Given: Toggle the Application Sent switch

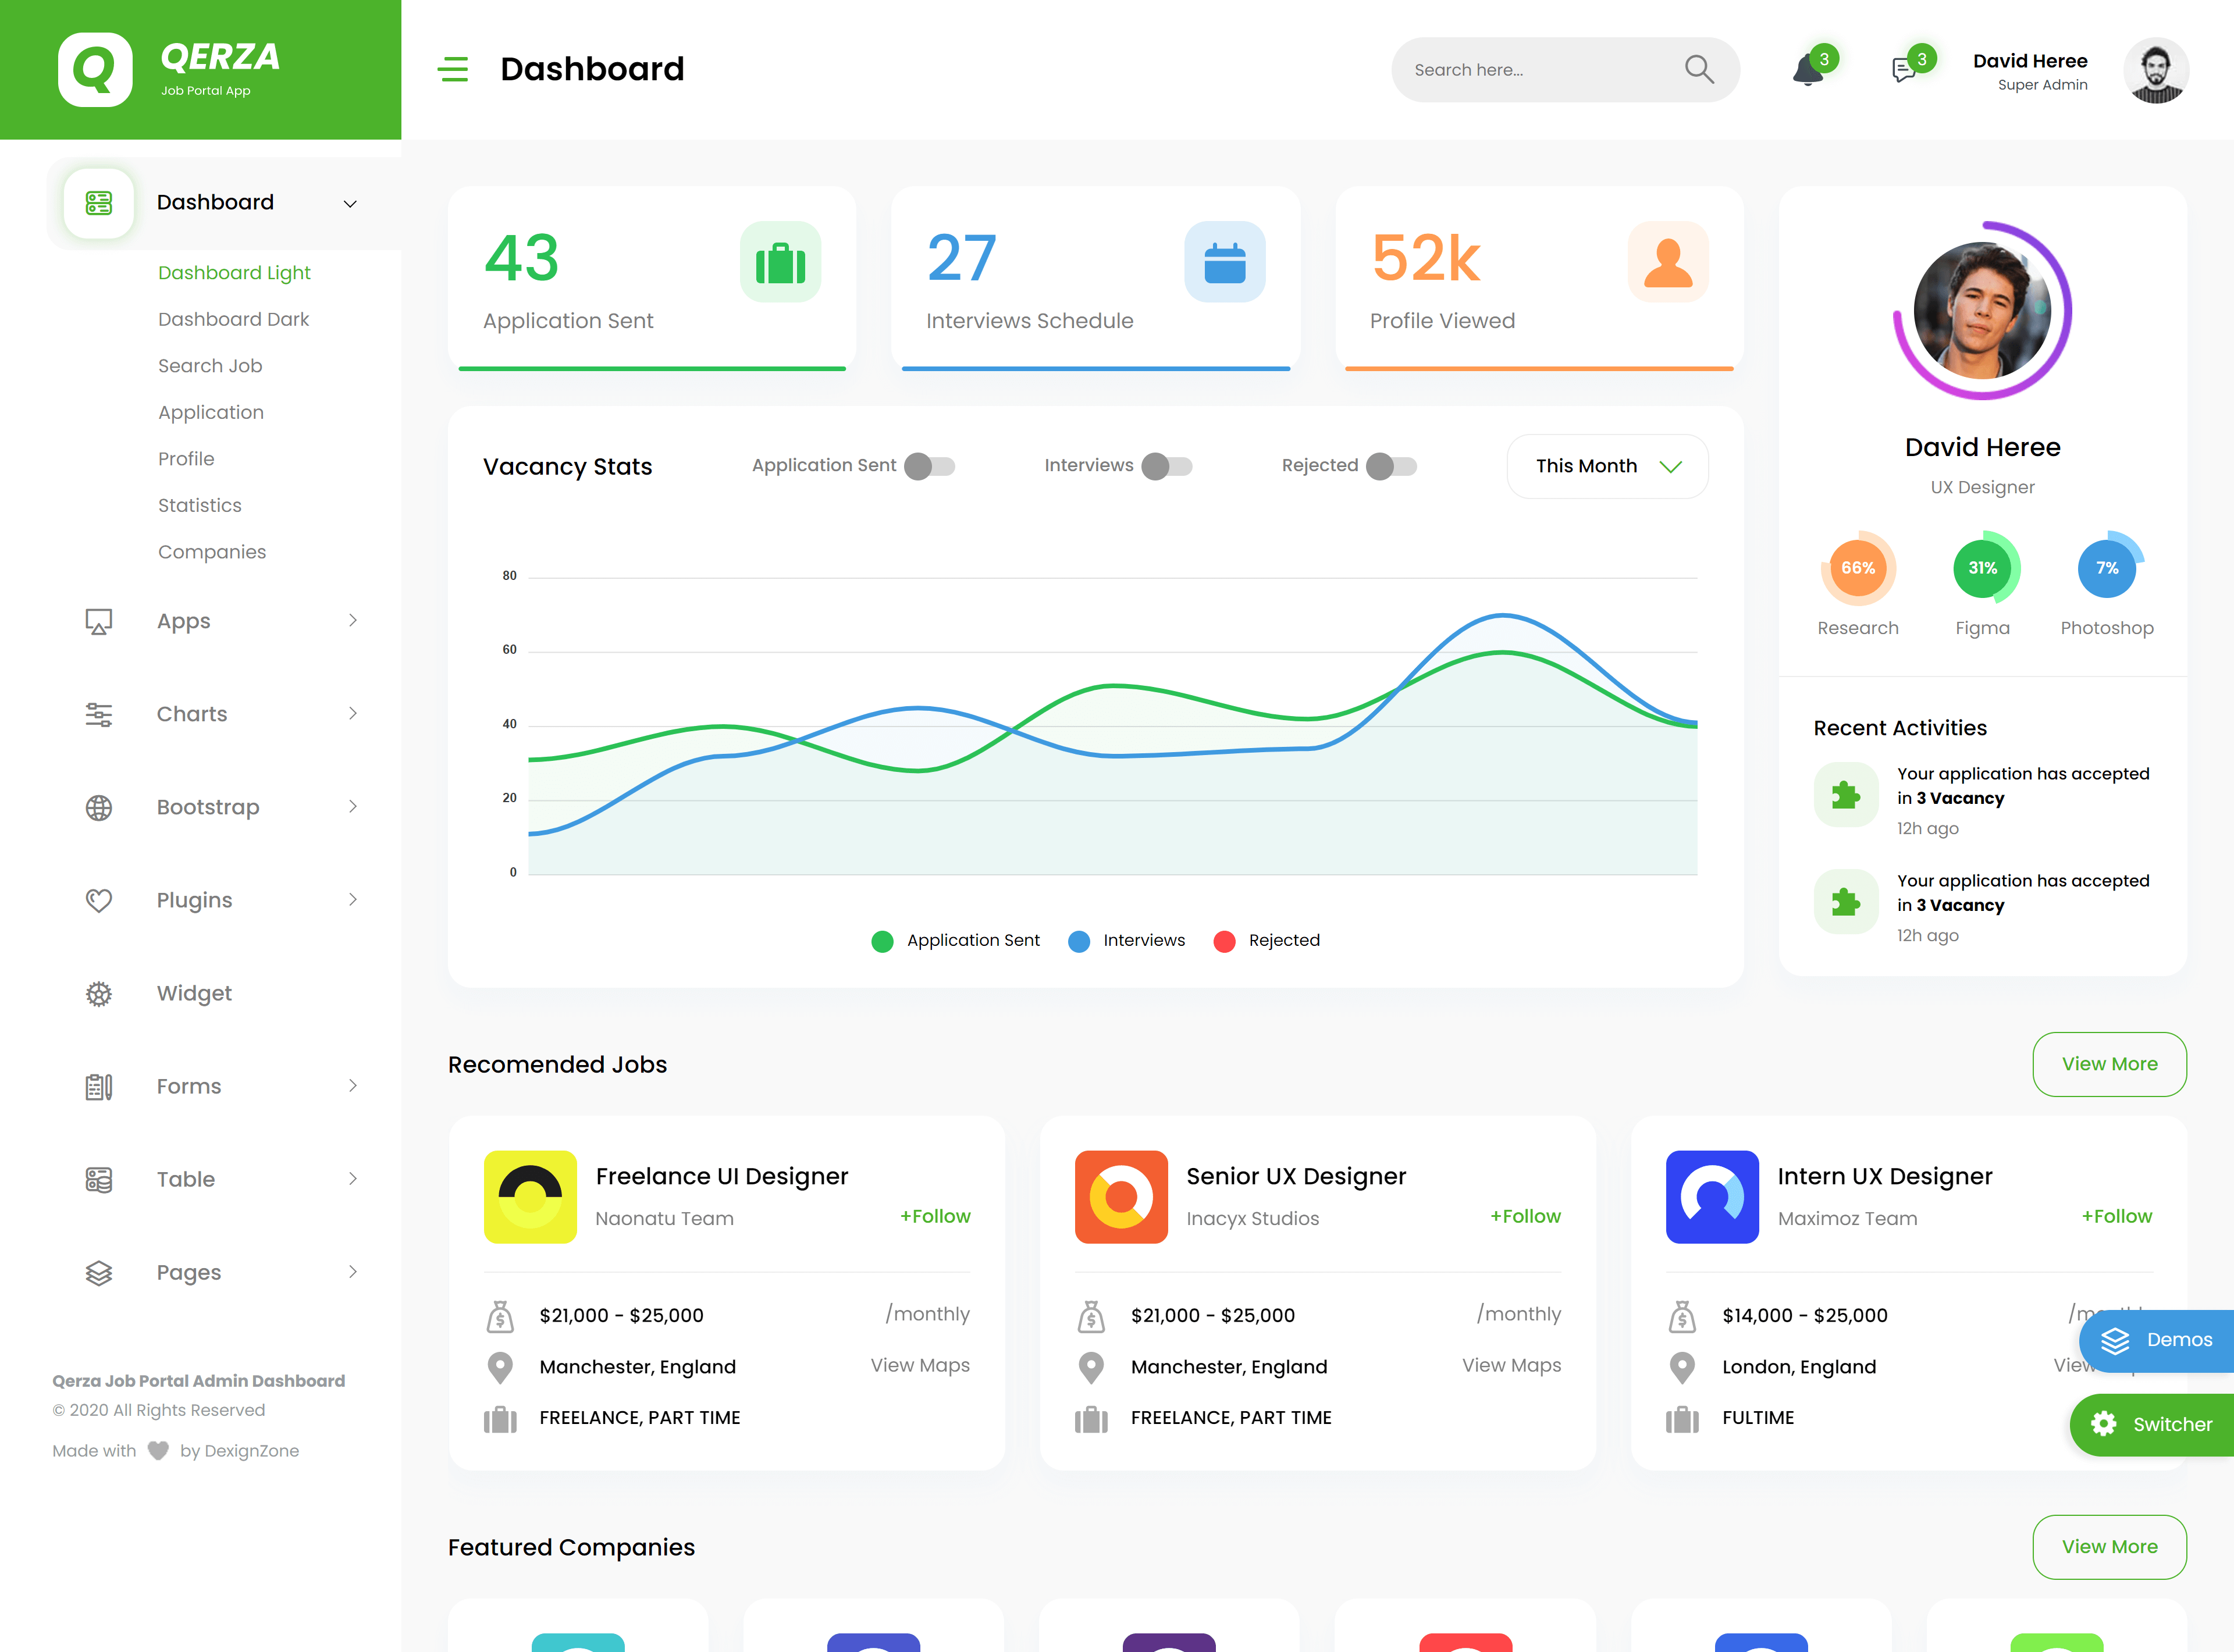Looking at the screenshot, I should [x=930, y=466].
